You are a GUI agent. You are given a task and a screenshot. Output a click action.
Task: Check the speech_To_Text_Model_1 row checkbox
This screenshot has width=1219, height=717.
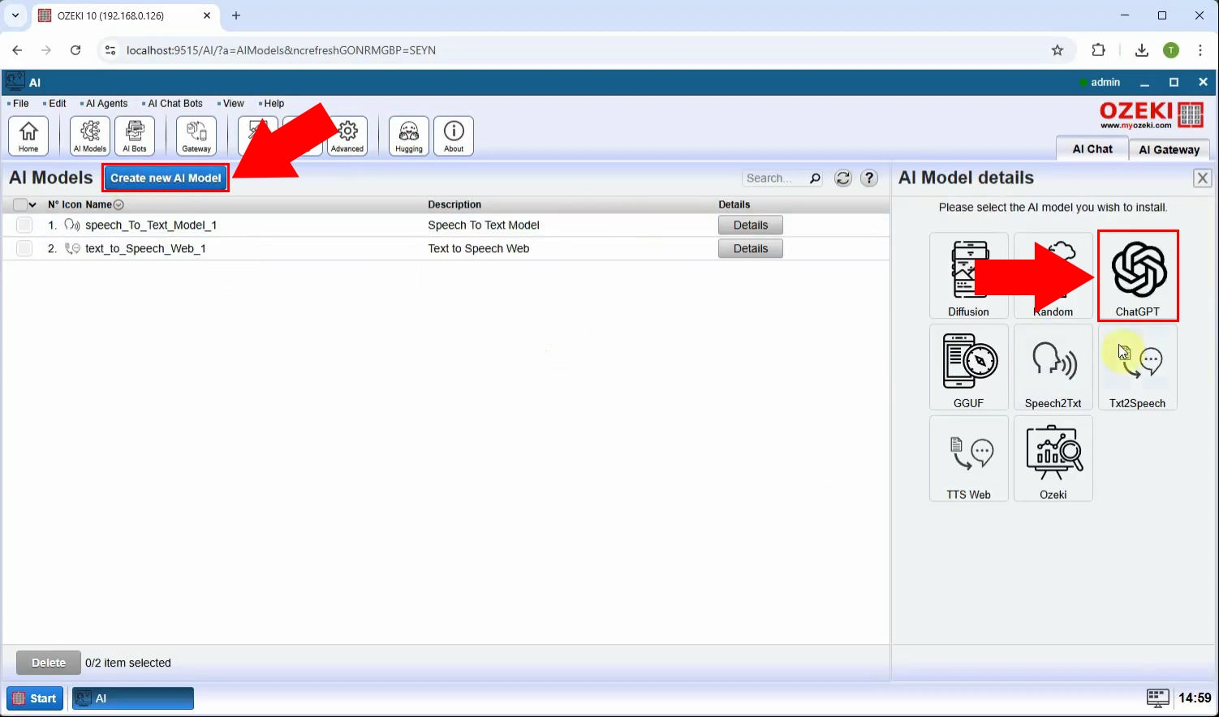tap(24, 225)
